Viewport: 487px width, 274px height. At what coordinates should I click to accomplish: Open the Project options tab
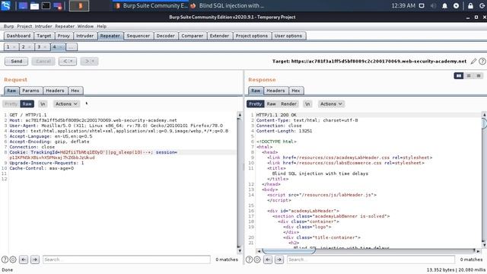252,36
